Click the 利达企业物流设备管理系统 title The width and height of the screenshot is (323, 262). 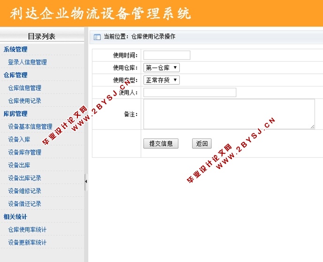click(100, 14)
